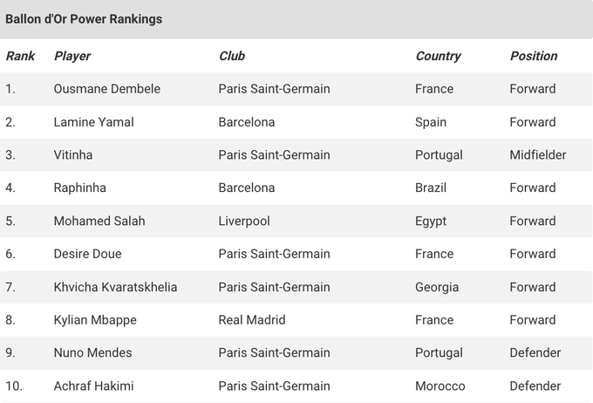This screenshot has width=593, height=403.
Task: Click the Club column header
Action: click(x=232, y=56)
